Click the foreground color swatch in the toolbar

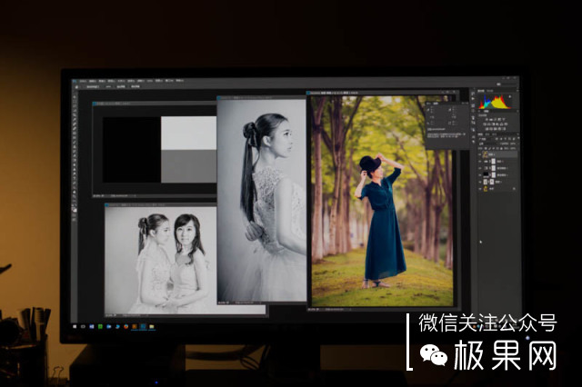74,206
